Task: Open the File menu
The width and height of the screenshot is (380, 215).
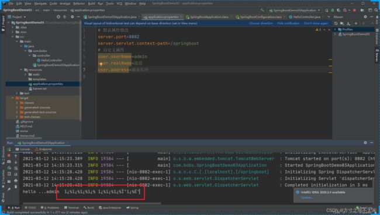Action: (11, 4)
